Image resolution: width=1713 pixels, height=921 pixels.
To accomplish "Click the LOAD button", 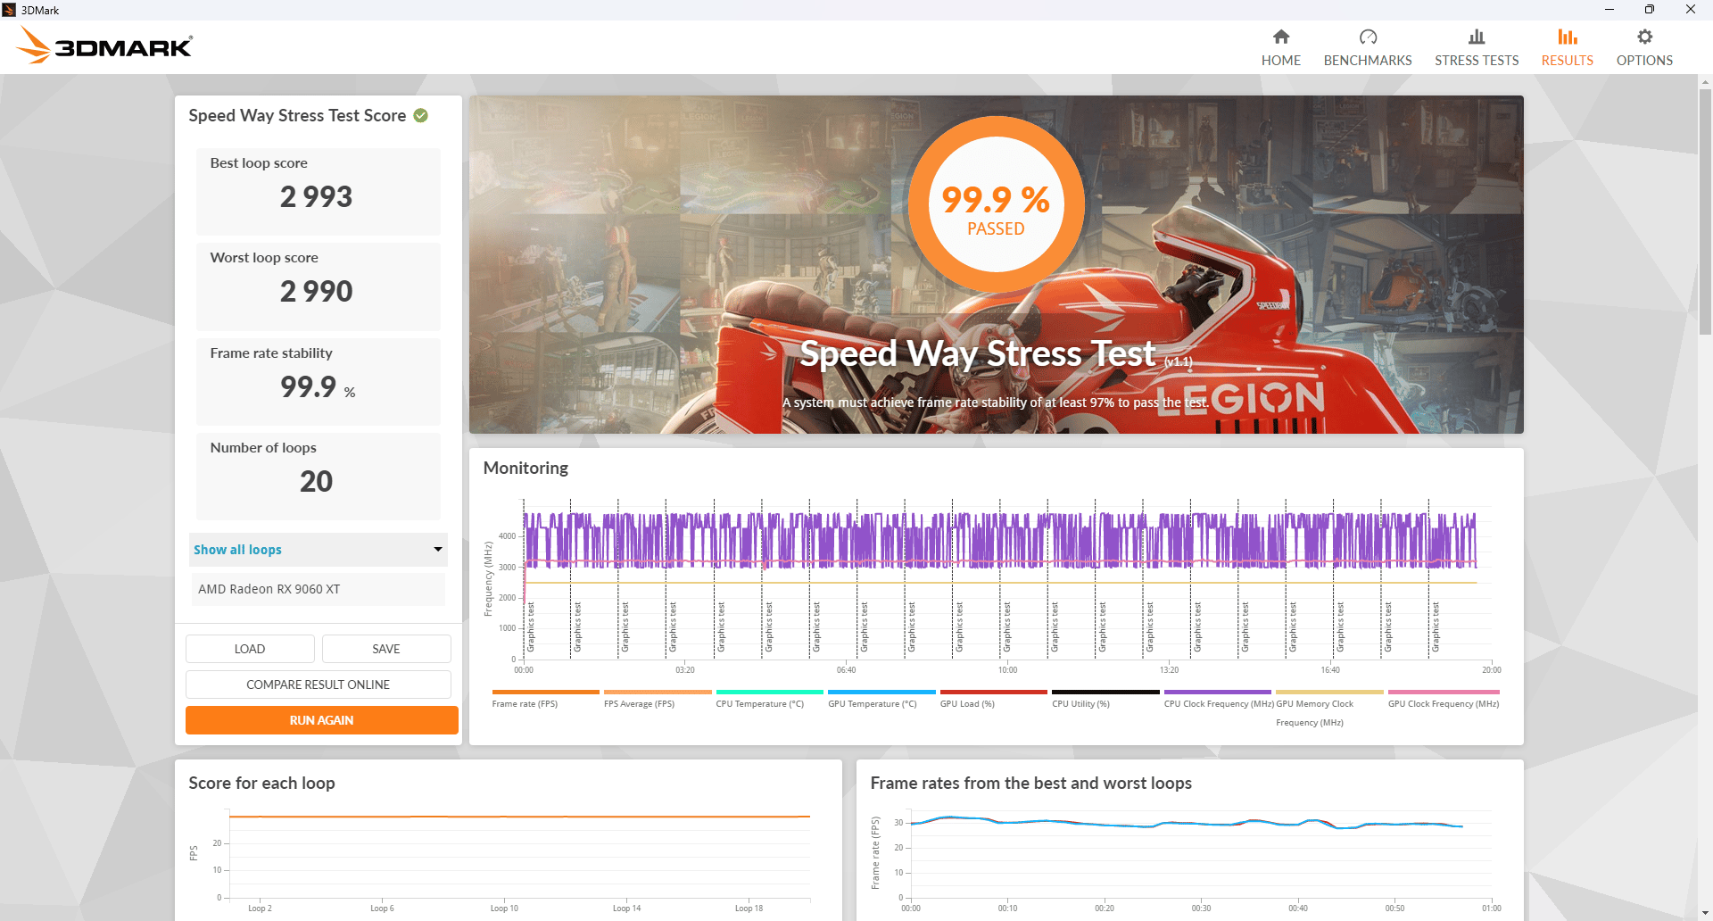I will 250,649.
